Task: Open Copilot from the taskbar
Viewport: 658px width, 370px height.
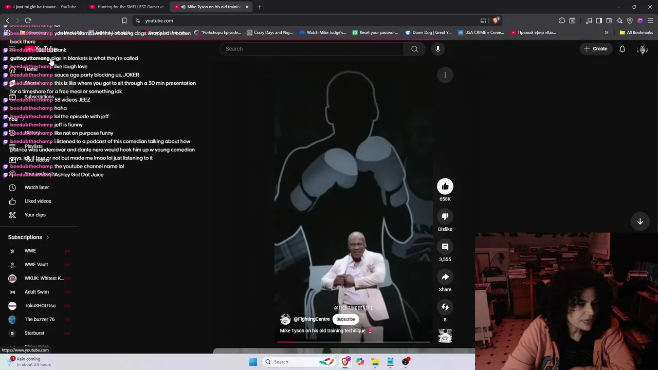Action: pyautogui.click(x=360, y=362)
